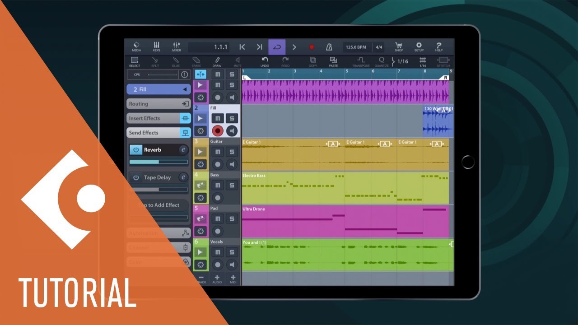The width and height of the screenshot is (578, 325).
Task: Open the Mixer view
Action: (176, 47)
